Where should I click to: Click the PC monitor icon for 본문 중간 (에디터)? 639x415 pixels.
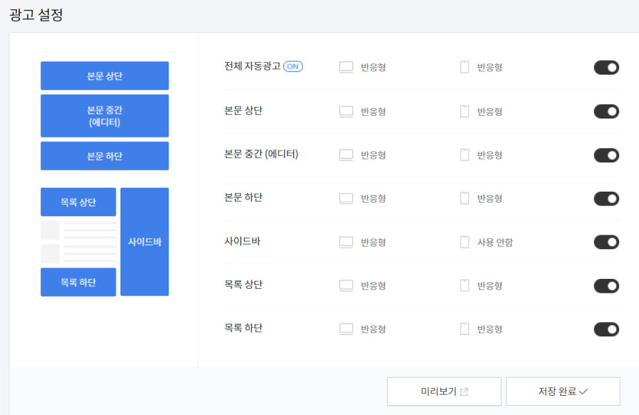tap(346, 155)
